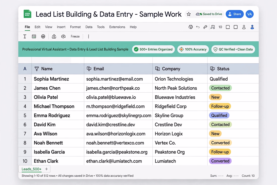Click the font size value 10
This screenshot has width=277, height=185.
(220, 27)
